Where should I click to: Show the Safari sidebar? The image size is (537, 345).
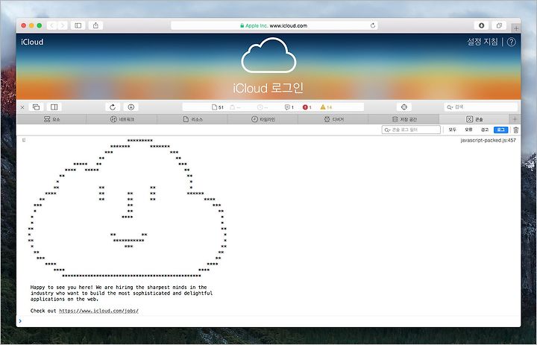pyautogui.click(x=78, y=25)
